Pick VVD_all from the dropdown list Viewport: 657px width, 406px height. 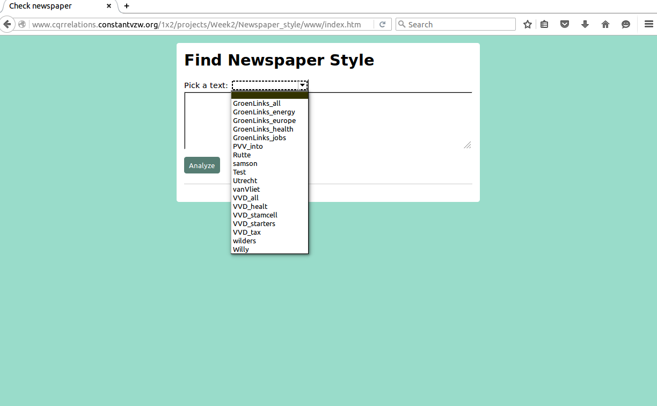click(x=269, y=198)
